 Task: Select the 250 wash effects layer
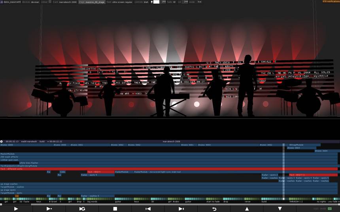[x=169, y=157]
